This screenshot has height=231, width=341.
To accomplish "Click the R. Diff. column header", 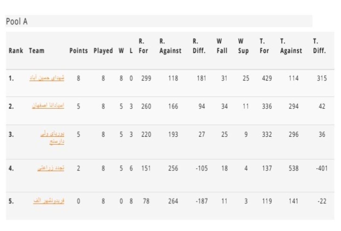I will click(x=199, y=46).
